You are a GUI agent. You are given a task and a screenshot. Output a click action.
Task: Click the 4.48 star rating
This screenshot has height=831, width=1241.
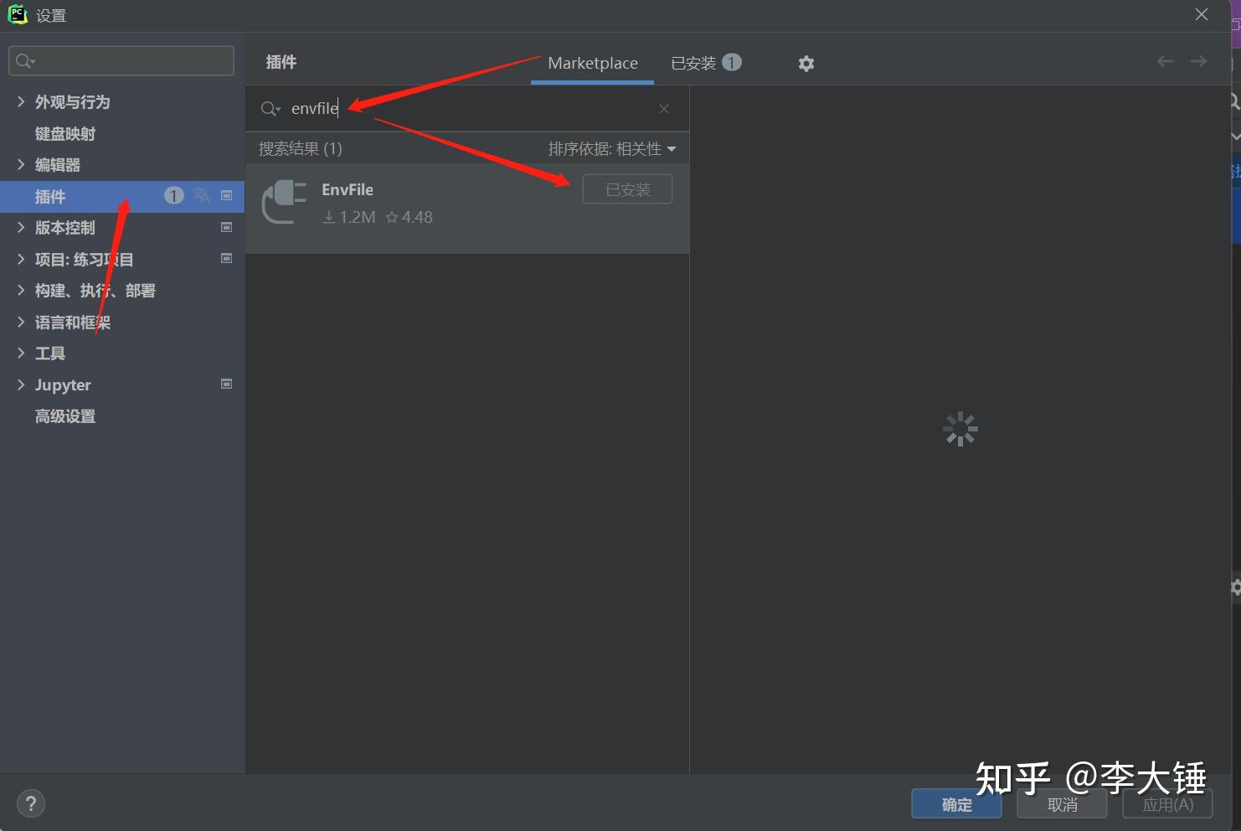click(409, 217)
